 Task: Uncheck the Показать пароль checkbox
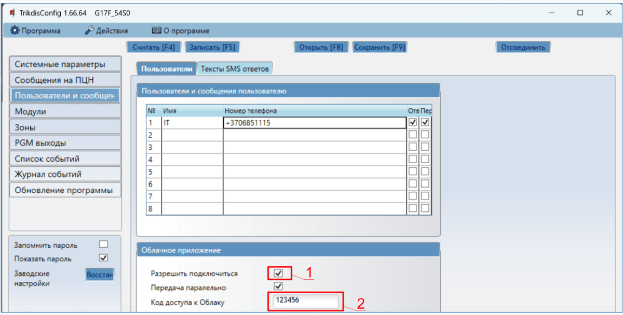coord(103,257)
